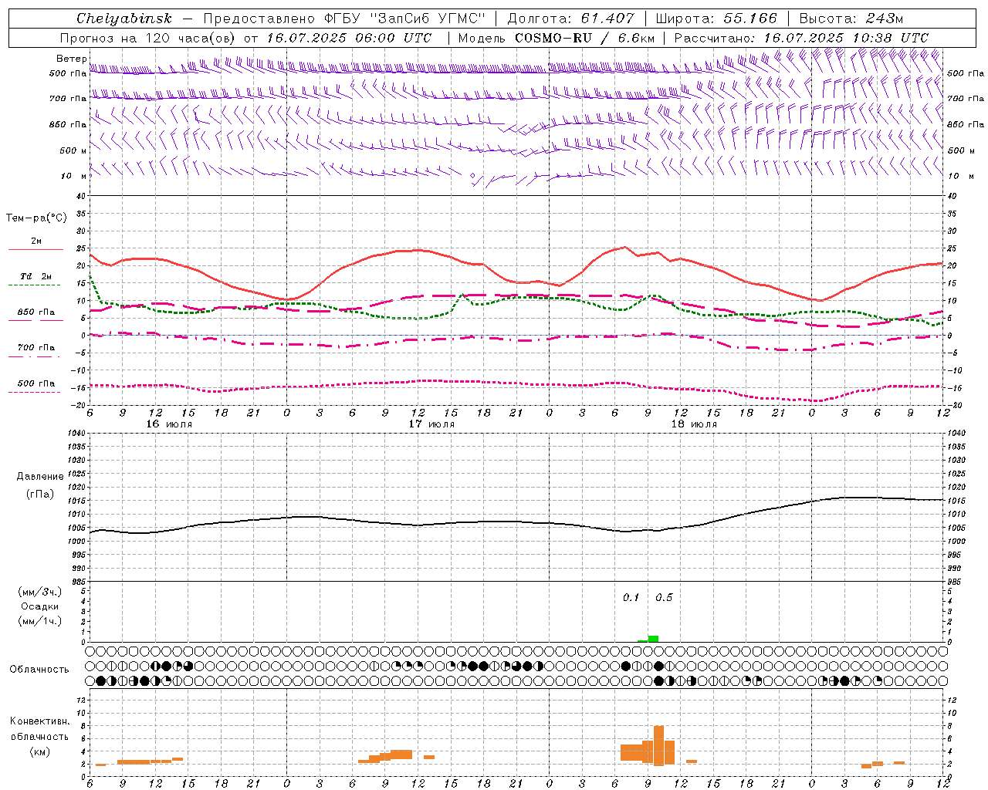Click the '18 июля' date label
Viewport: 988px width, 790px height.
tap(694, 424)
